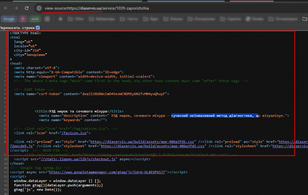
Task: Click the browser forward arrow
Action: click(x=16, y=8)
